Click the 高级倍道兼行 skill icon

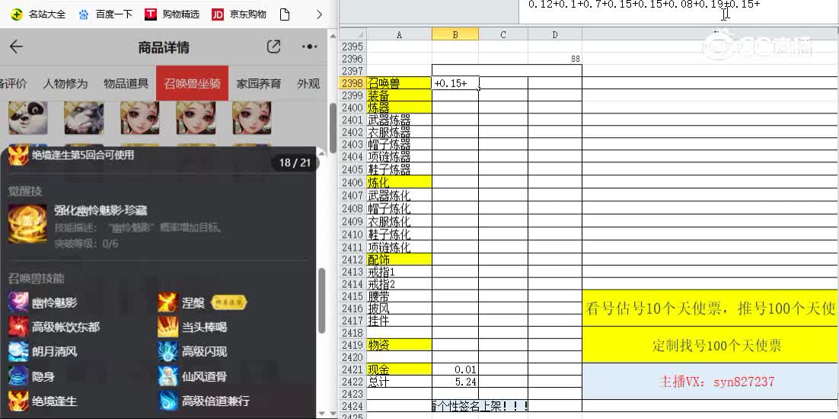coord(167,401)
